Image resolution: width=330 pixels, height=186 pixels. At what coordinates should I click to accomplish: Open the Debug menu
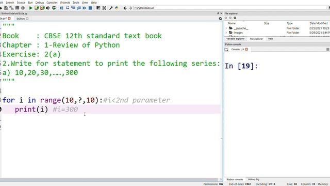pyautogui.click(x=40, y=3)
